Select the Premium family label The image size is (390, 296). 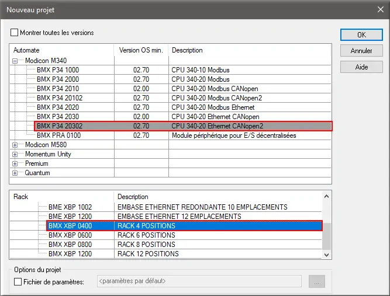[37, 163]
